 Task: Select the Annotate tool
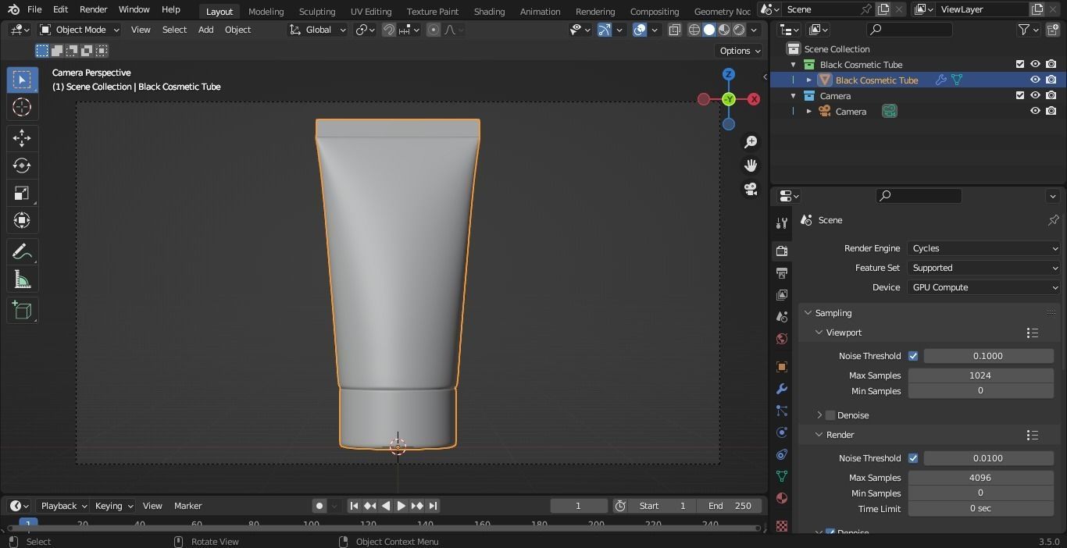tap(22, 252)
